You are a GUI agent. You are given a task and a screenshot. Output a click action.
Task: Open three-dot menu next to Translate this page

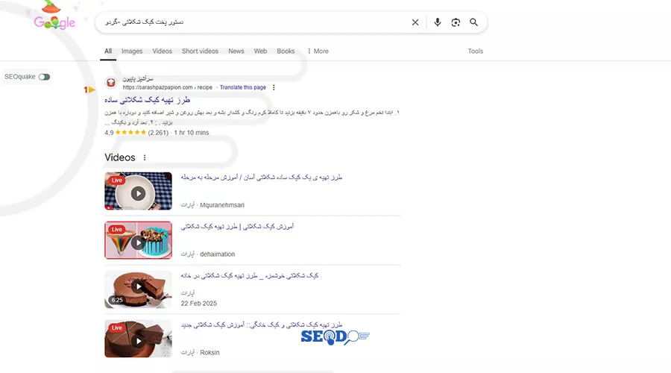click(274, 87)
